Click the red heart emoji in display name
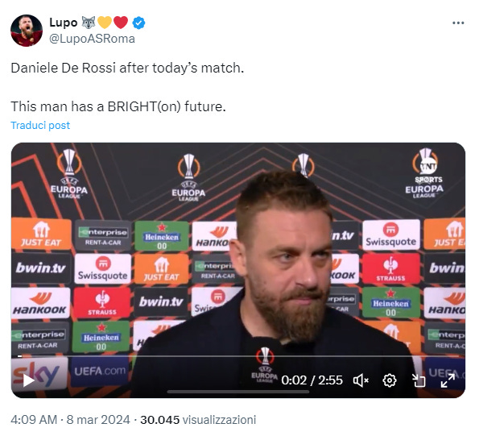The width and height of the screenshot is (479, 436). (x=121, y=23)
